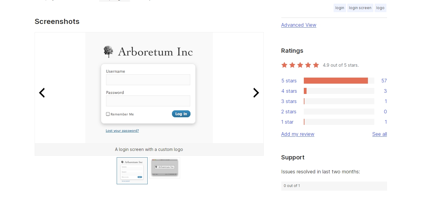Click Add my review link

[x=298, y=134]
